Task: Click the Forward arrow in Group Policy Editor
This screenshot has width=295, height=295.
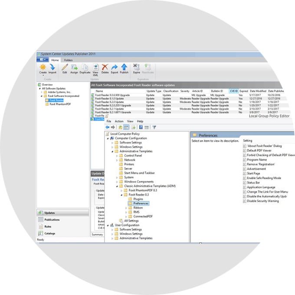Action: click(113, 128)
